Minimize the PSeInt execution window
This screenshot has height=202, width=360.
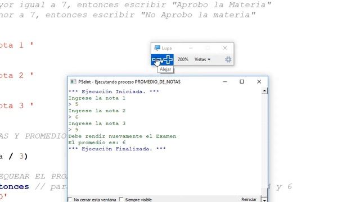(x=225, y=82)
